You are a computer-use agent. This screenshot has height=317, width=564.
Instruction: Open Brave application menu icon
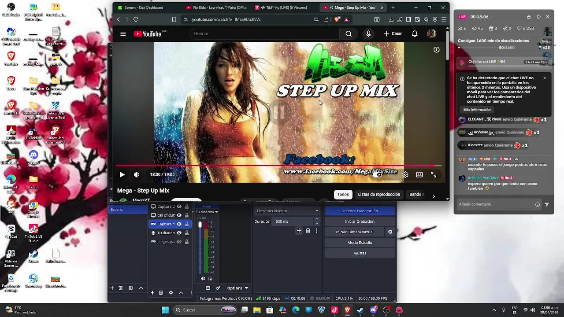[444, 19]
